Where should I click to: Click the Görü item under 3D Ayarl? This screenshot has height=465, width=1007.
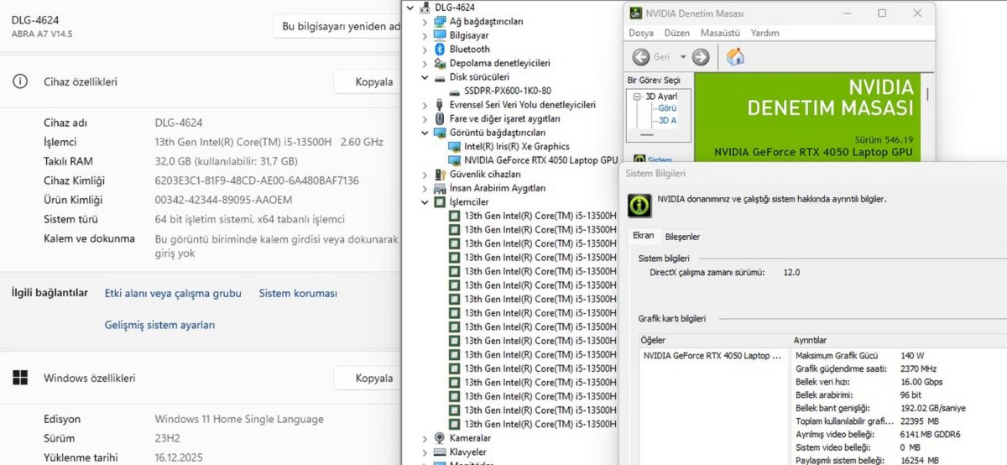[667, 108]
